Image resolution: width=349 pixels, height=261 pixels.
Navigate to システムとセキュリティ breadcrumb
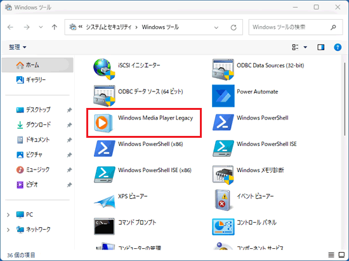coord(109,27)
